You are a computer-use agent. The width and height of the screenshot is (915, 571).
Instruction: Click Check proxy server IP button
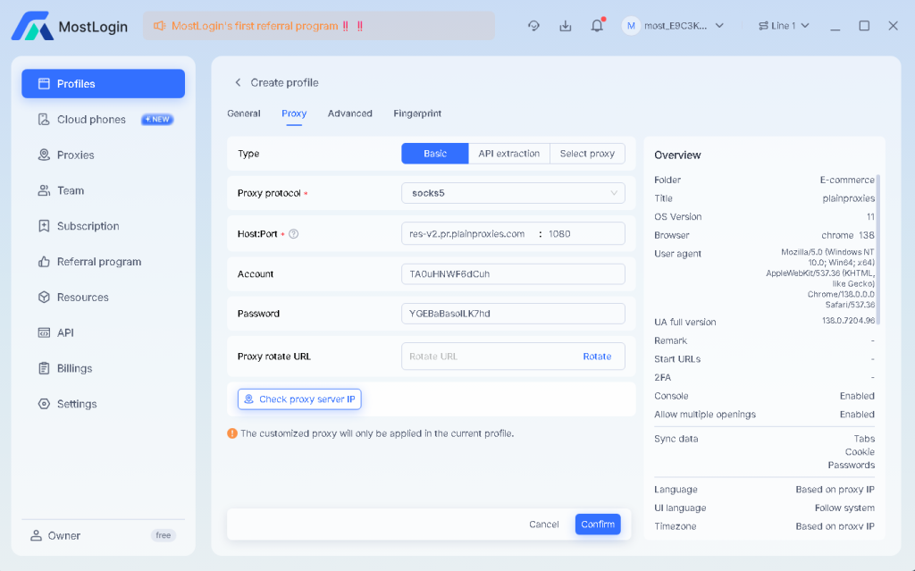coord(299,399)
